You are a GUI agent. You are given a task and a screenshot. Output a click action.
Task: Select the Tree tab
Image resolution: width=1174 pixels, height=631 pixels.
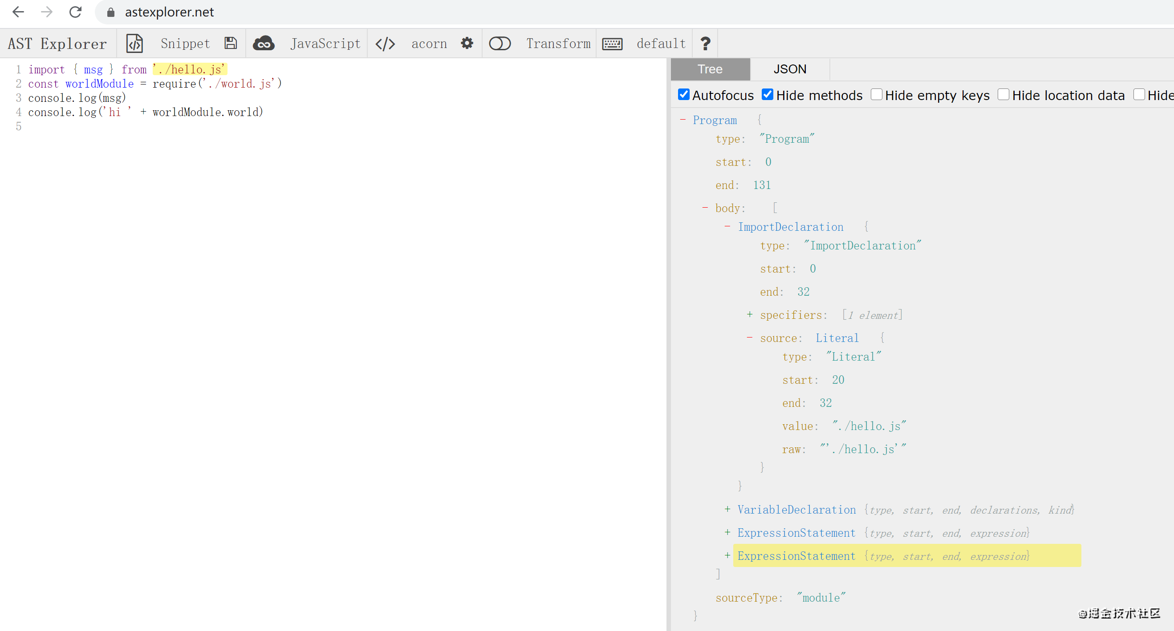710,69
